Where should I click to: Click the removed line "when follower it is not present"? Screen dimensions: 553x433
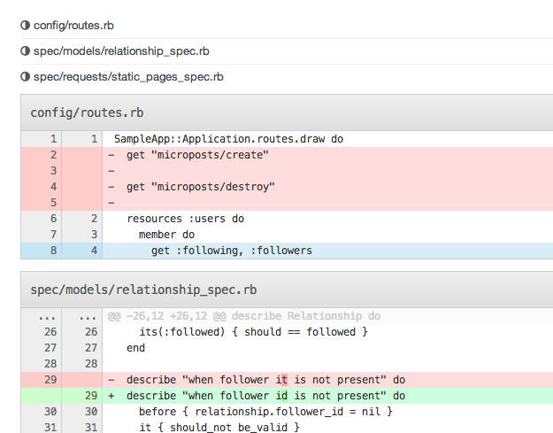coord(328,380)
